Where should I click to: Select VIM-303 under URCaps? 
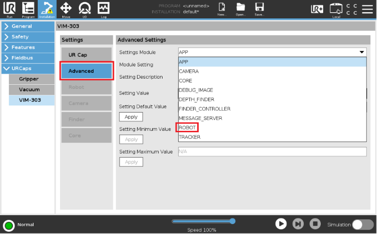coord(32,100)
